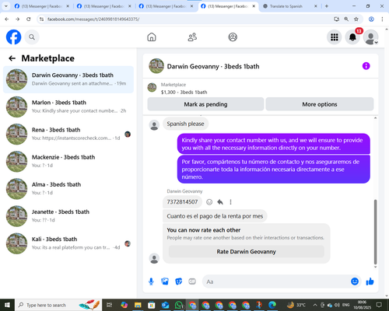Screen dimensions: 389x311
Task: Open Kali 3beds 1bath conversation
Action: pyautogui.click(x=68, y=243)
